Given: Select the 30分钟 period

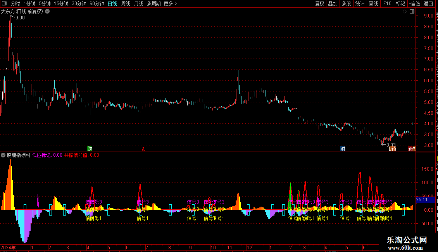Looking at the screenshot, I should (79, 3).
